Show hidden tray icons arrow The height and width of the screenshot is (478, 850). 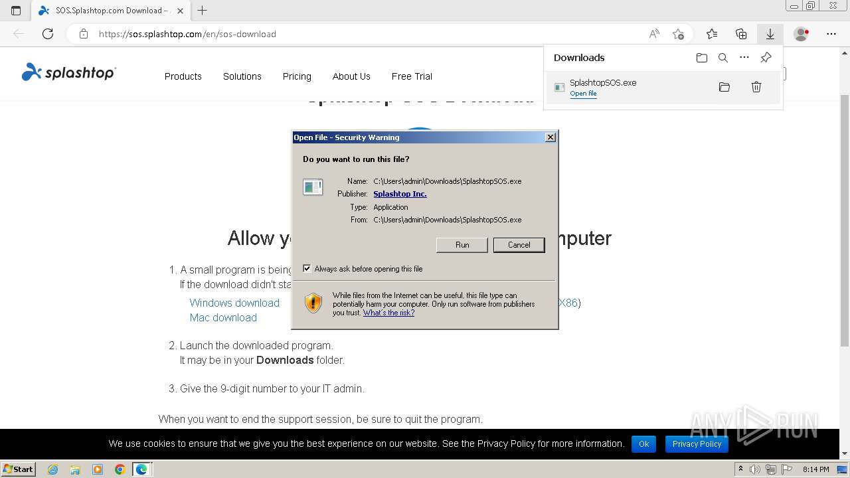coord(741,469)
